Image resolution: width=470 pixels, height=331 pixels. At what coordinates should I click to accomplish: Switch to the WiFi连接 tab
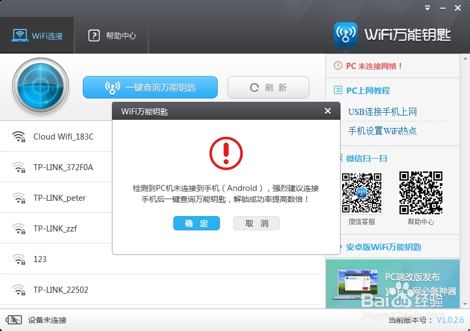(x=37, y=36)
